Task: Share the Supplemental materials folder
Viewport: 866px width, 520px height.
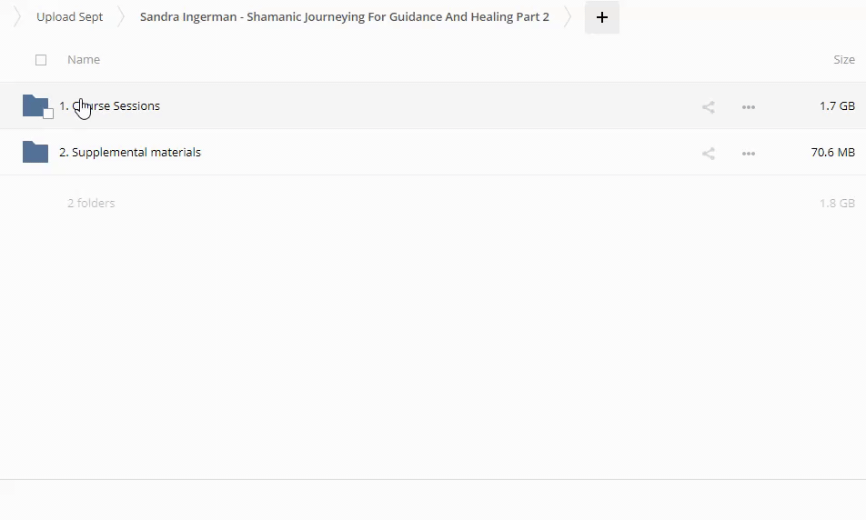Action: click(x=708, y=154)
